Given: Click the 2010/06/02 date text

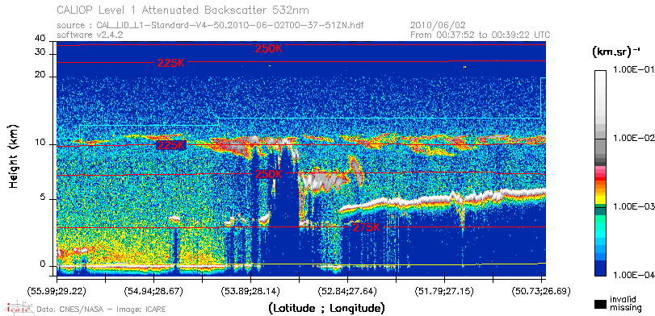Looking at the screenshot, I should click(x=438, y=26).
